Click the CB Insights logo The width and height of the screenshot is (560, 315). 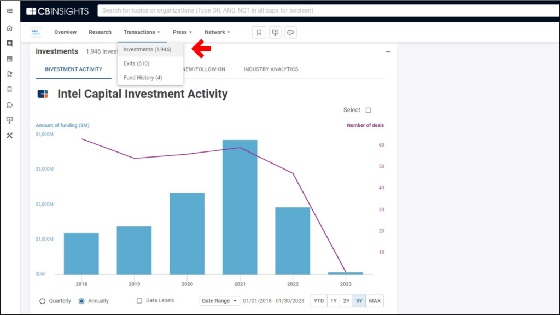point(57,11)
